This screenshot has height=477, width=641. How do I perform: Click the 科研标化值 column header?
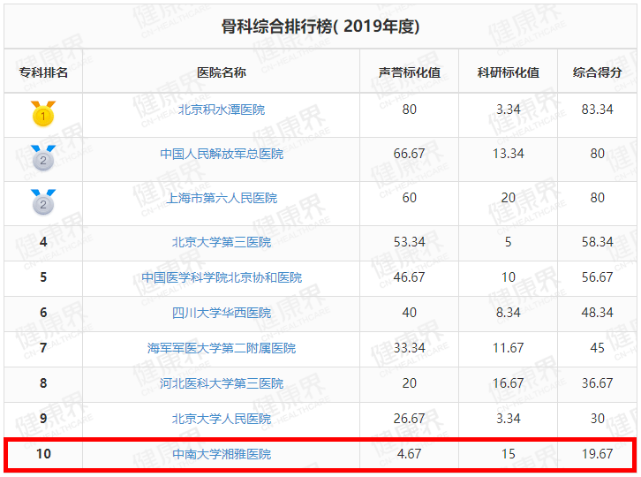pos(509,72)
